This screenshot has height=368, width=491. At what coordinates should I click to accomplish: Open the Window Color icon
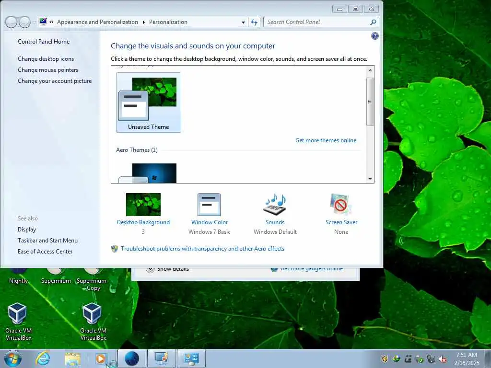coord(209,204)
